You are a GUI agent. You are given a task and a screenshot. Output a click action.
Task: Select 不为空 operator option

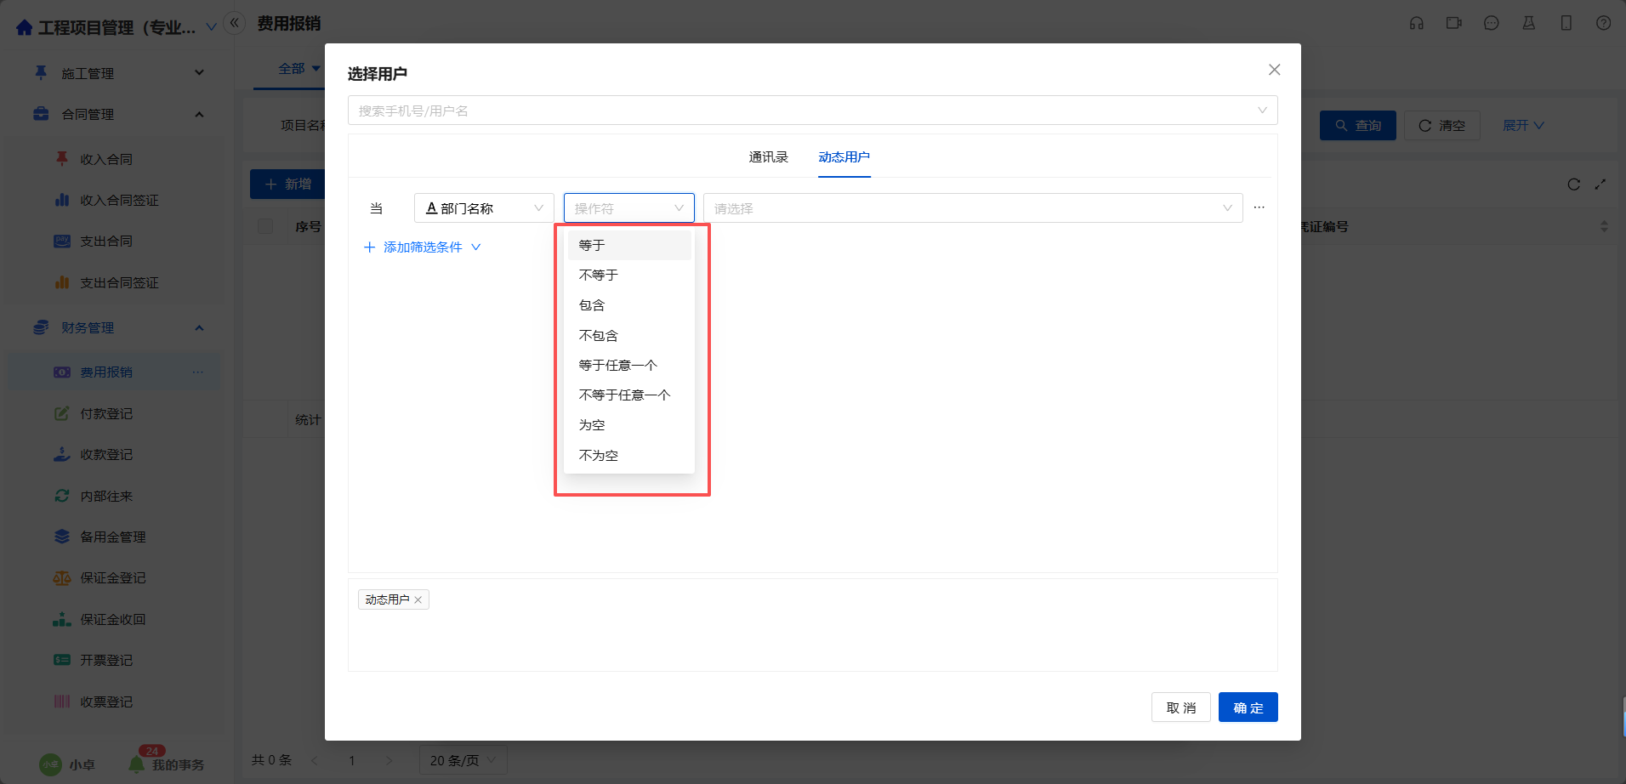click(599, 456)
